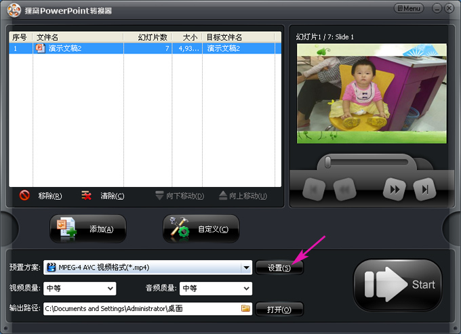Viewport: 461px width, 334px height.
Task: Minimize the converter window
Action: coord(437,9)
